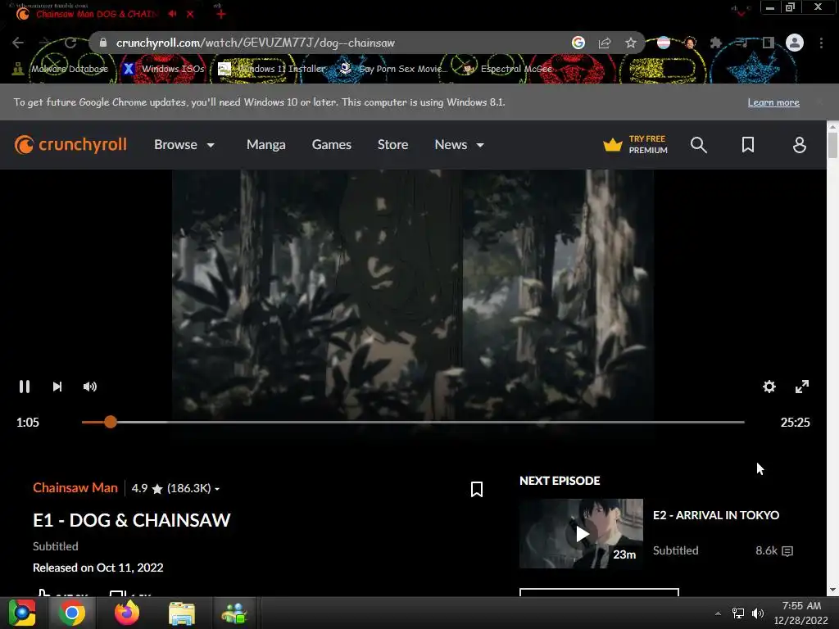Open video player settings gear
The height and width of the screenshot is (629, 839).
[x=769, y=387]
